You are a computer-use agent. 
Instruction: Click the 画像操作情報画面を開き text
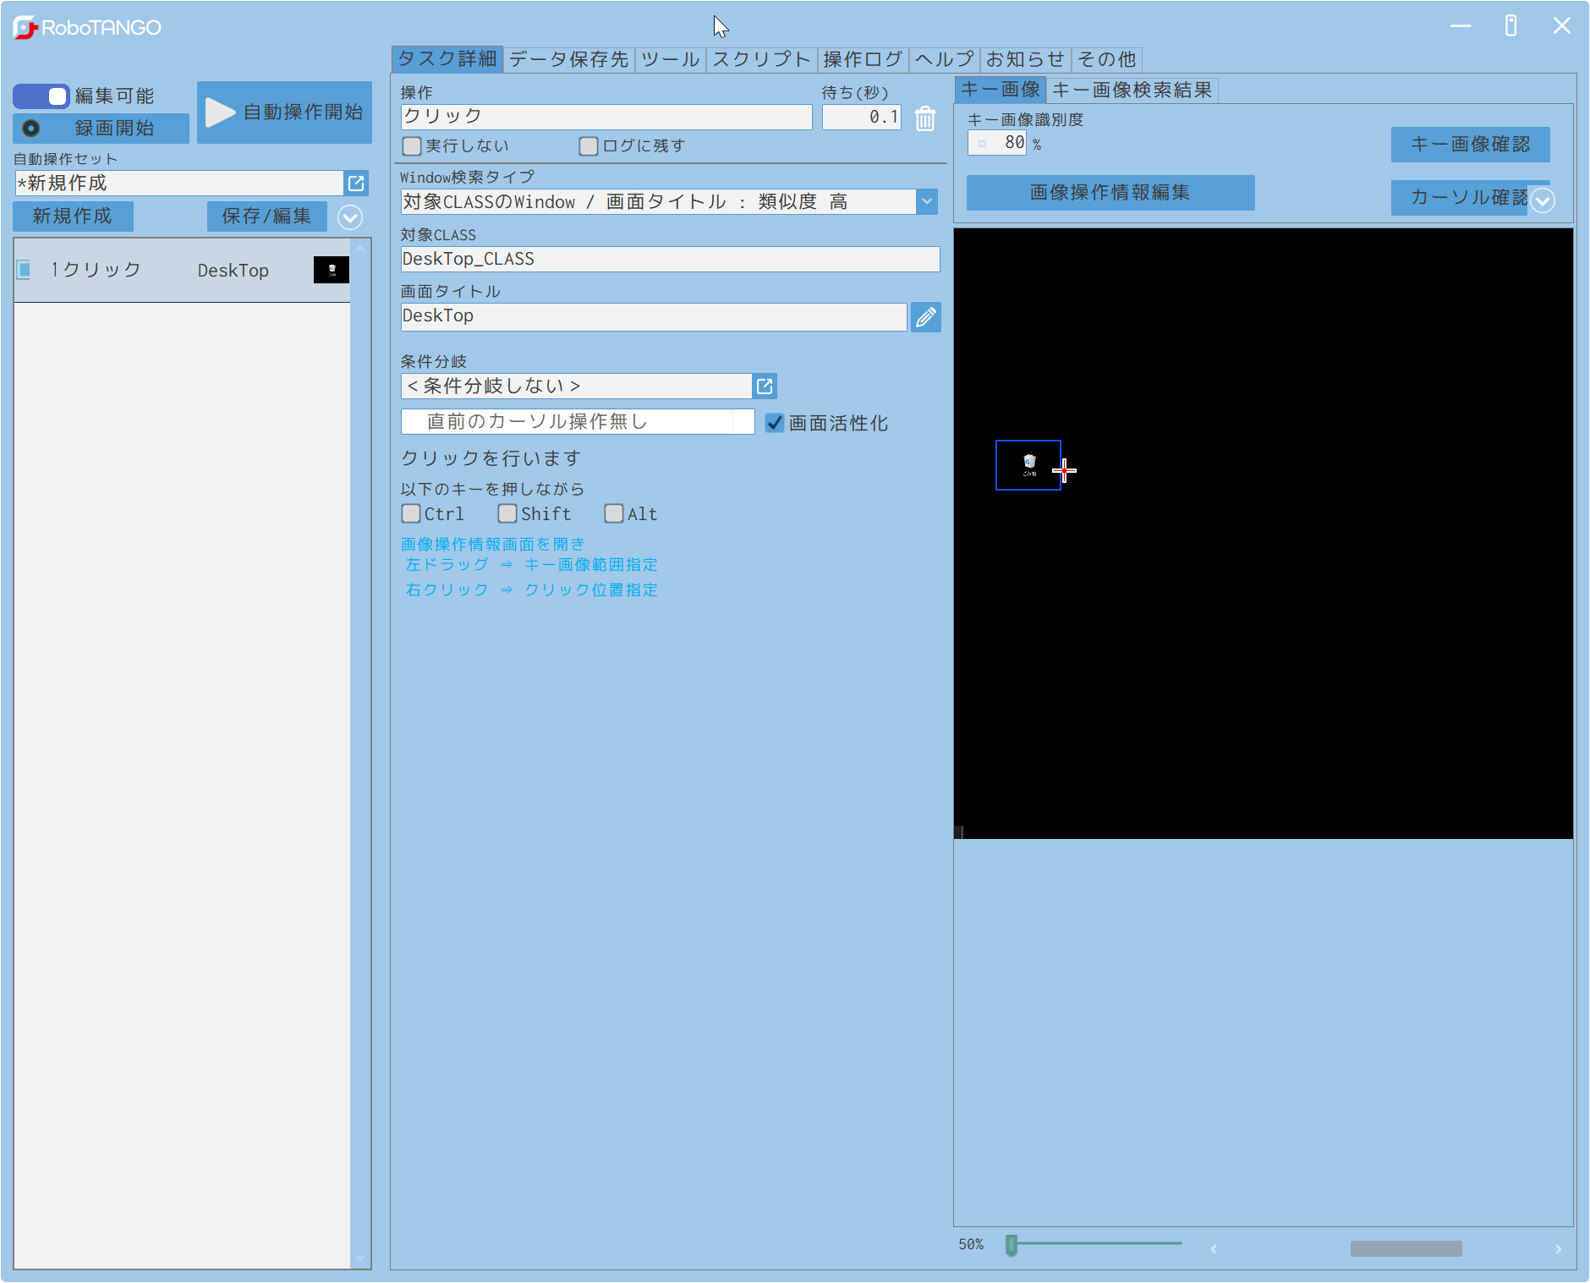coord(492,544)
